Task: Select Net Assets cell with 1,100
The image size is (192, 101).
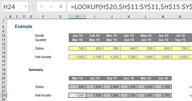Action: pos(94,57)
